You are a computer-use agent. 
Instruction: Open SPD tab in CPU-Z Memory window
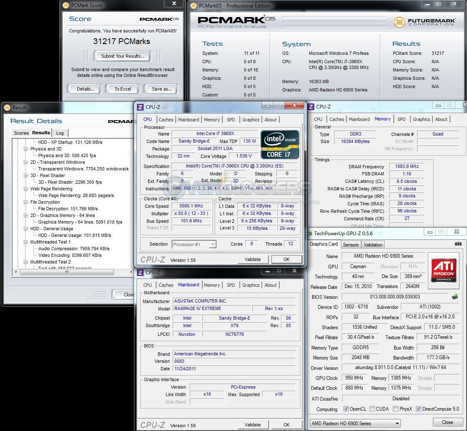pyautogui.click(x=401, y=119)
